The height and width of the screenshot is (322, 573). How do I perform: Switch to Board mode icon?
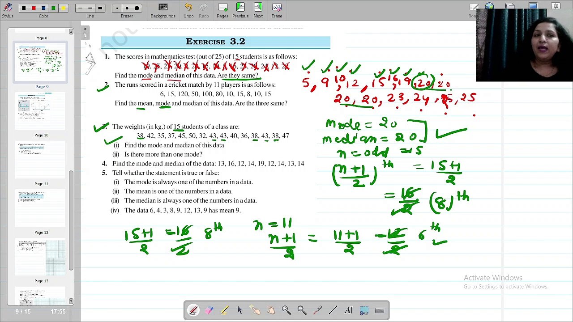tap(474, 7)
